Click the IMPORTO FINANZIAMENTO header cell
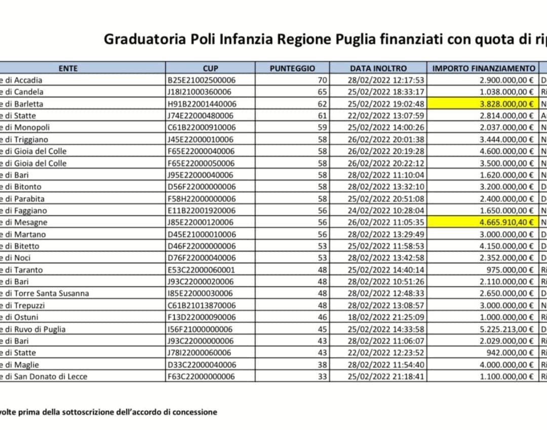The width and height of the screenshot is (547, 430). tap(484, 68)
